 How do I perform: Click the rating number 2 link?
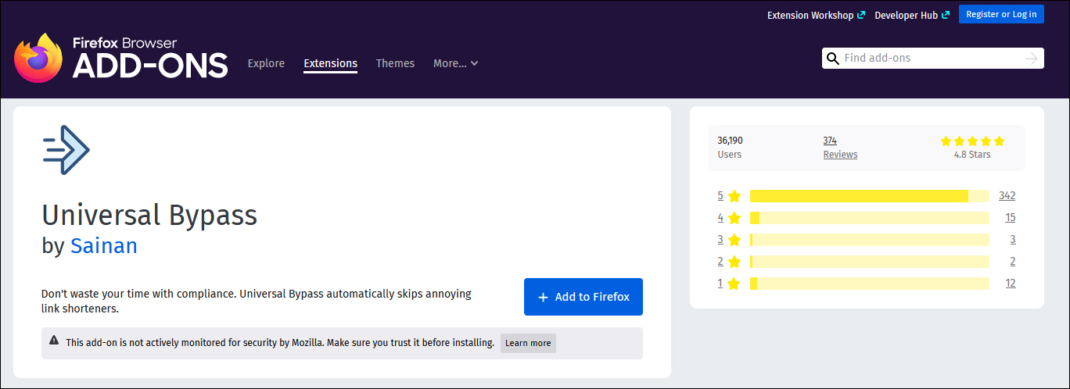(x=720, y=262)
